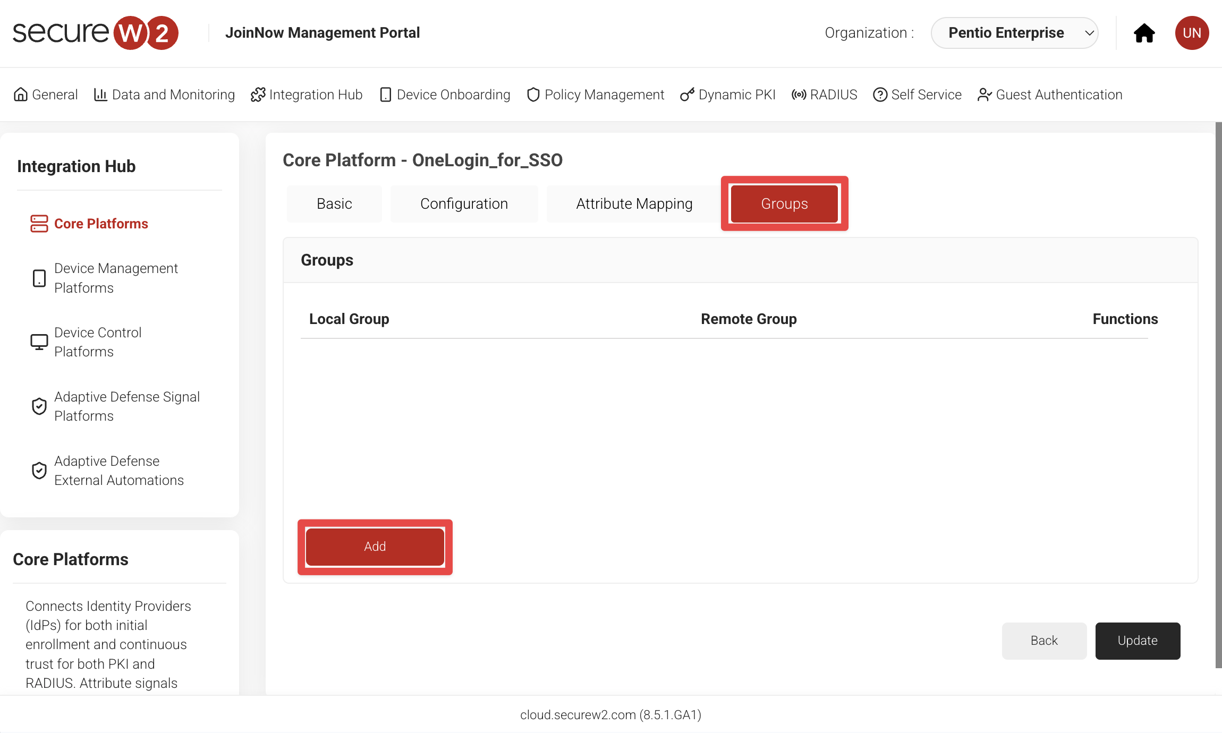1222x733 pixels.
Task: Switch to the Configuration tab
Action: pyautogui.click(x=464, y=204)
